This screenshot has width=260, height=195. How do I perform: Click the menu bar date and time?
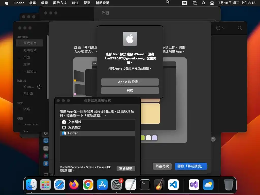[x=237, y=3]
